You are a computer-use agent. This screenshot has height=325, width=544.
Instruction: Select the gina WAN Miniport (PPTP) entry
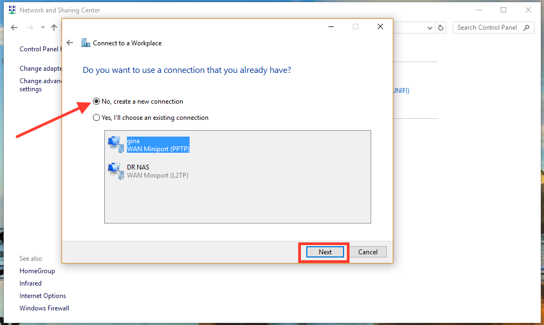(158, 145)
